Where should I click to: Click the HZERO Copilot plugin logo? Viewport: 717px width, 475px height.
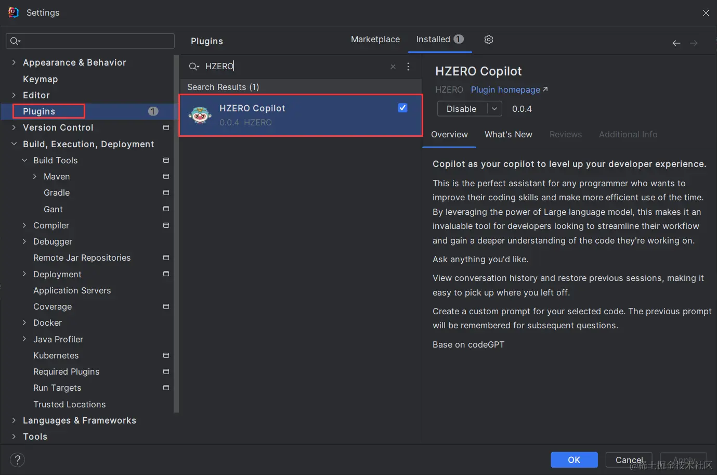tap(200, 114)
